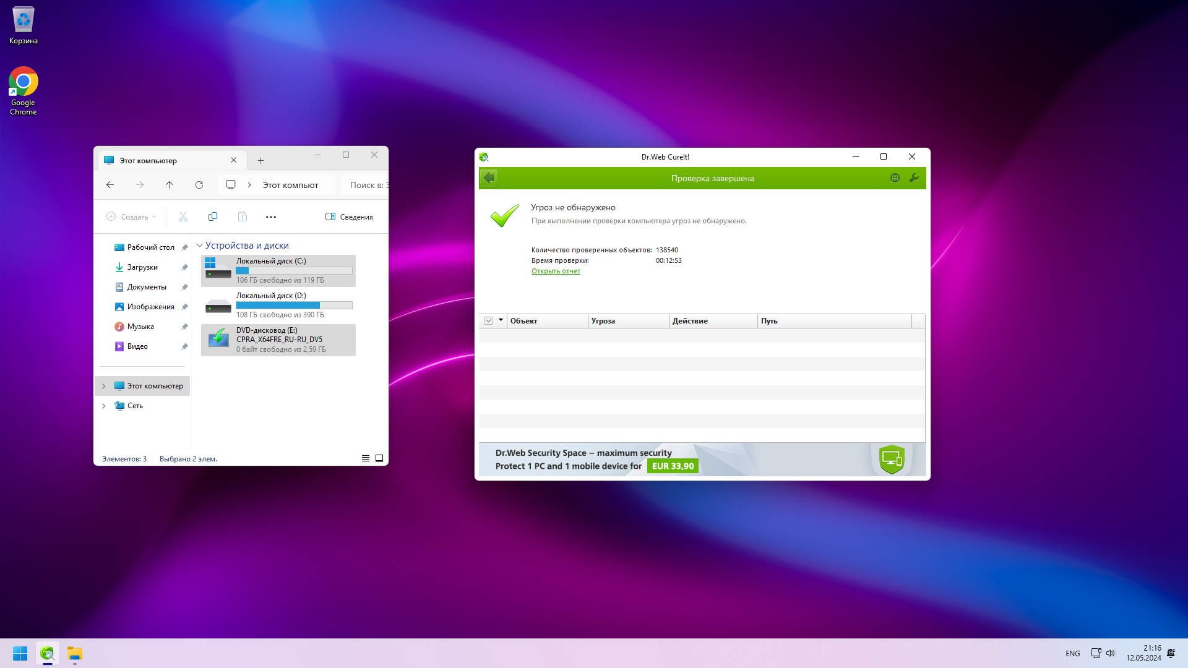
Task: Open Downloads in the sidebar
Action: (x=142, y=267)
